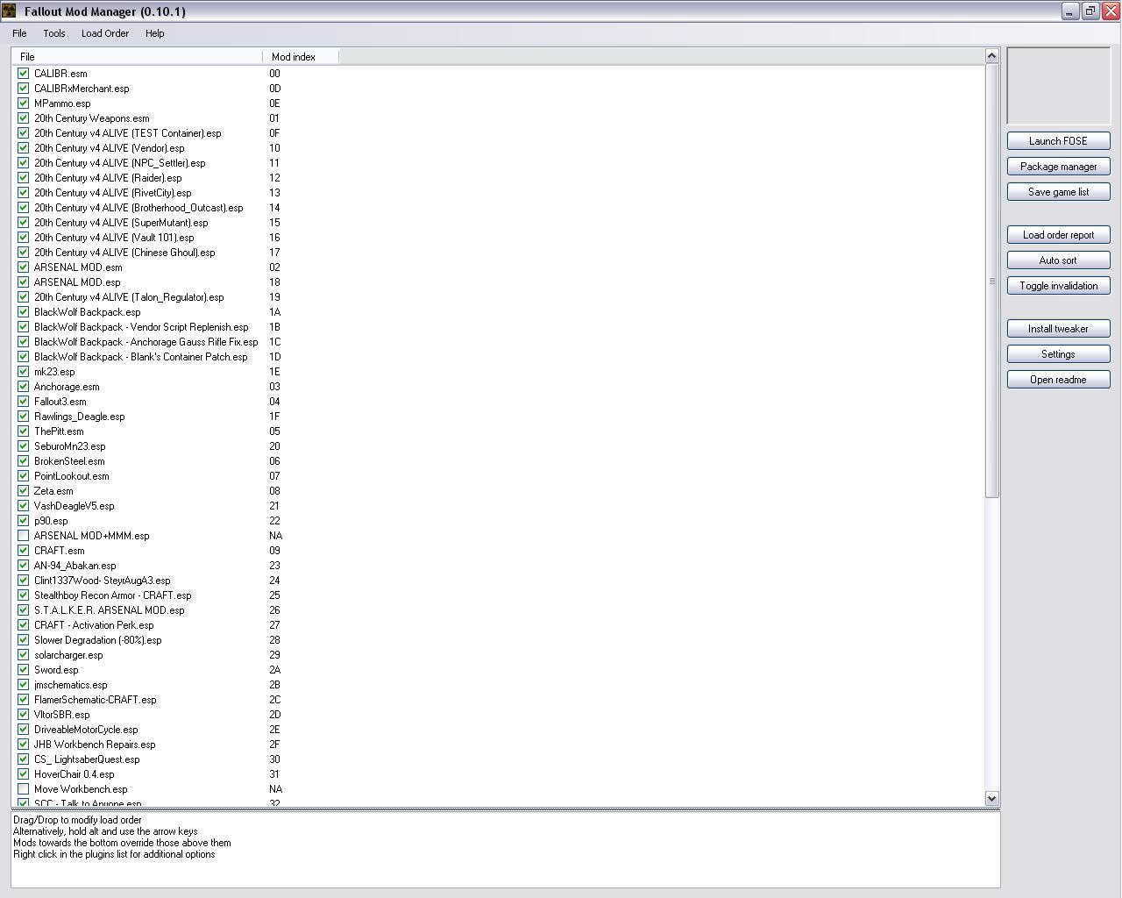Sort by the File column header

(x=137, y=56)
